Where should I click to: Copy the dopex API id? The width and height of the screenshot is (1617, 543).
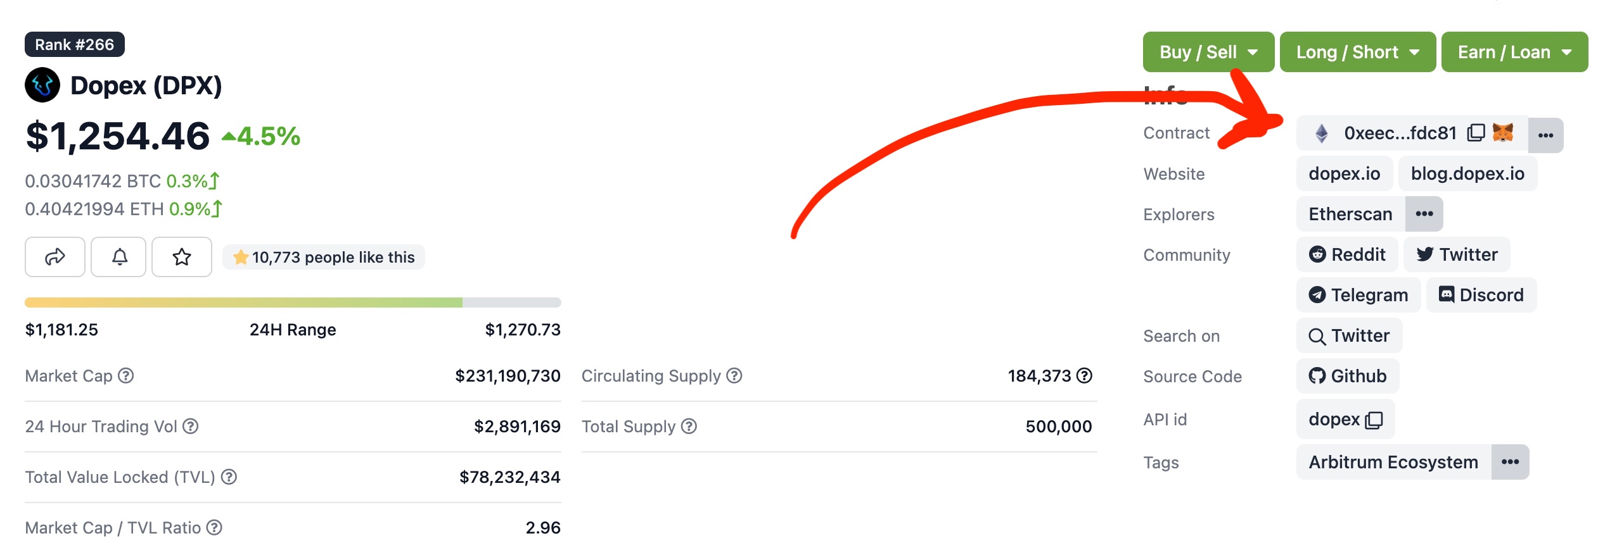point(1374,420)
